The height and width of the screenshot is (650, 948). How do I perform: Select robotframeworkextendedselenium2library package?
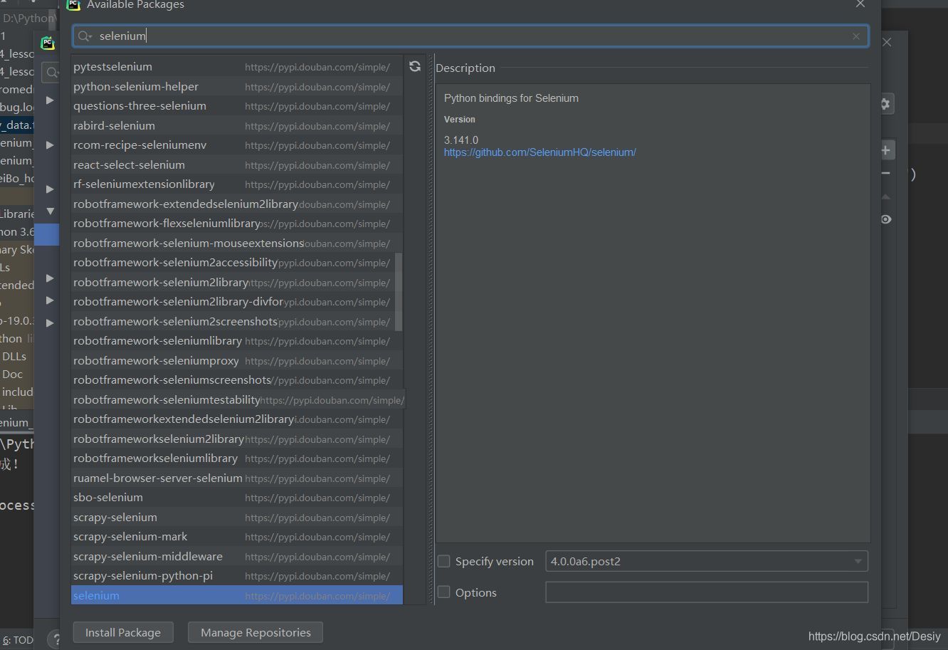coord(237,419)
